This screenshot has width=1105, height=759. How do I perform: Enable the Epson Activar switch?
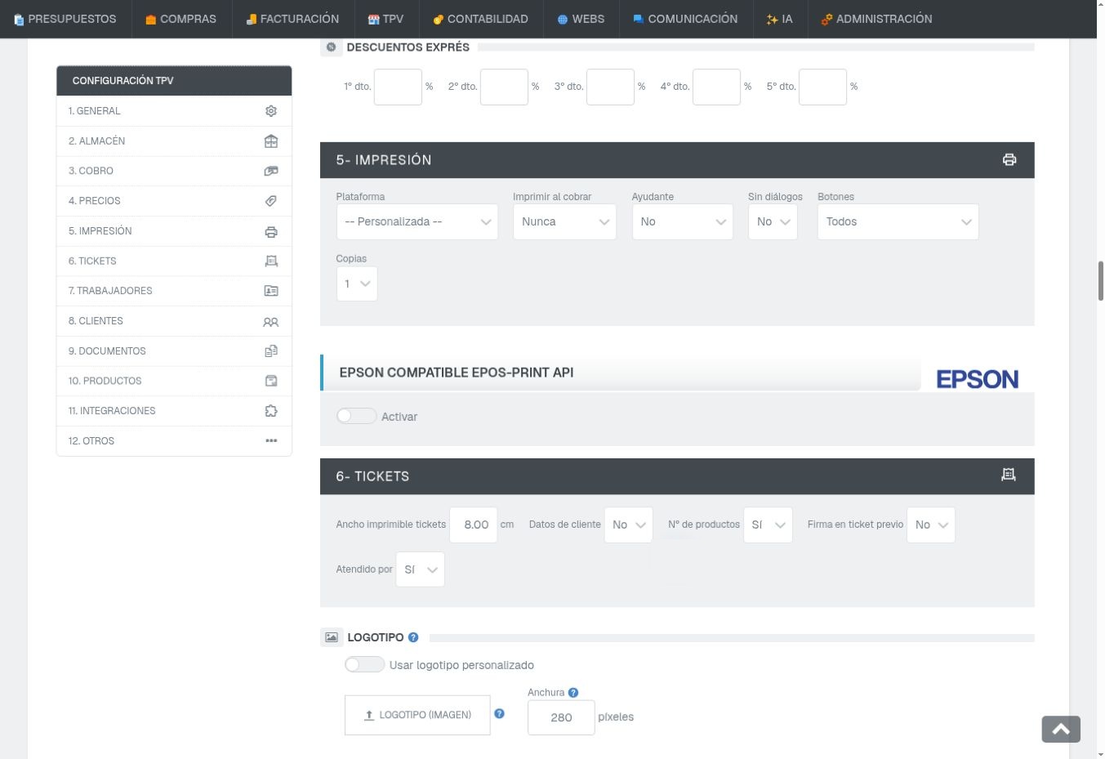(357, 417)
